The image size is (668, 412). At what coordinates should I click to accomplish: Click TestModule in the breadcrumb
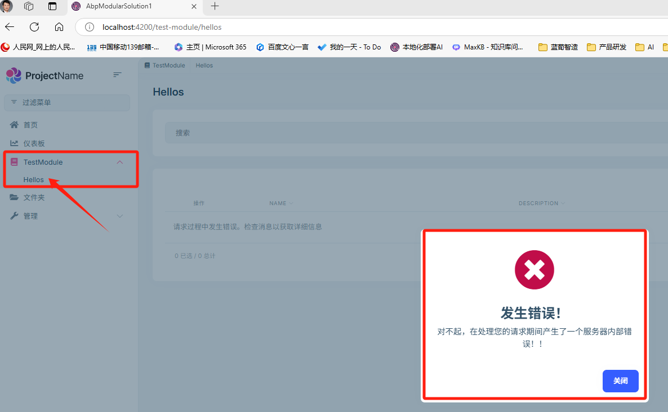168,66
